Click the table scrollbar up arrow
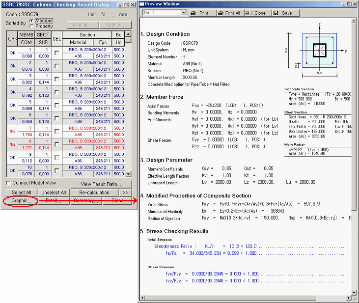This screenshot has width=359, height=303. [128, 35]
